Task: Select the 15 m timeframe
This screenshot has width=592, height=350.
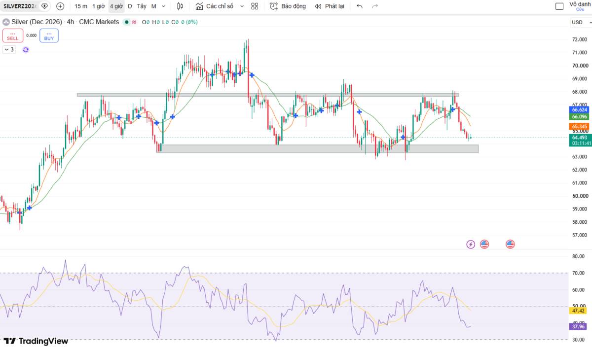Action: tap(81, 6)
